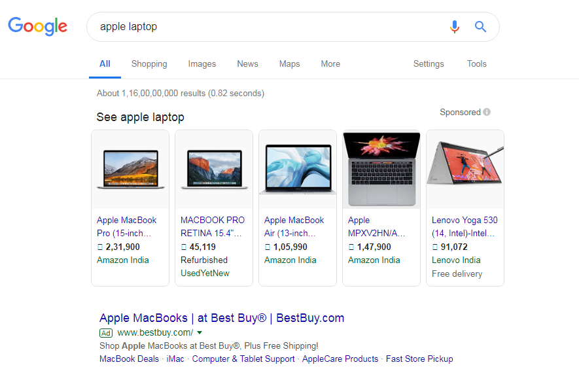
Task: Switch to the Shopping tab
Action: click(x=149, y=63)
